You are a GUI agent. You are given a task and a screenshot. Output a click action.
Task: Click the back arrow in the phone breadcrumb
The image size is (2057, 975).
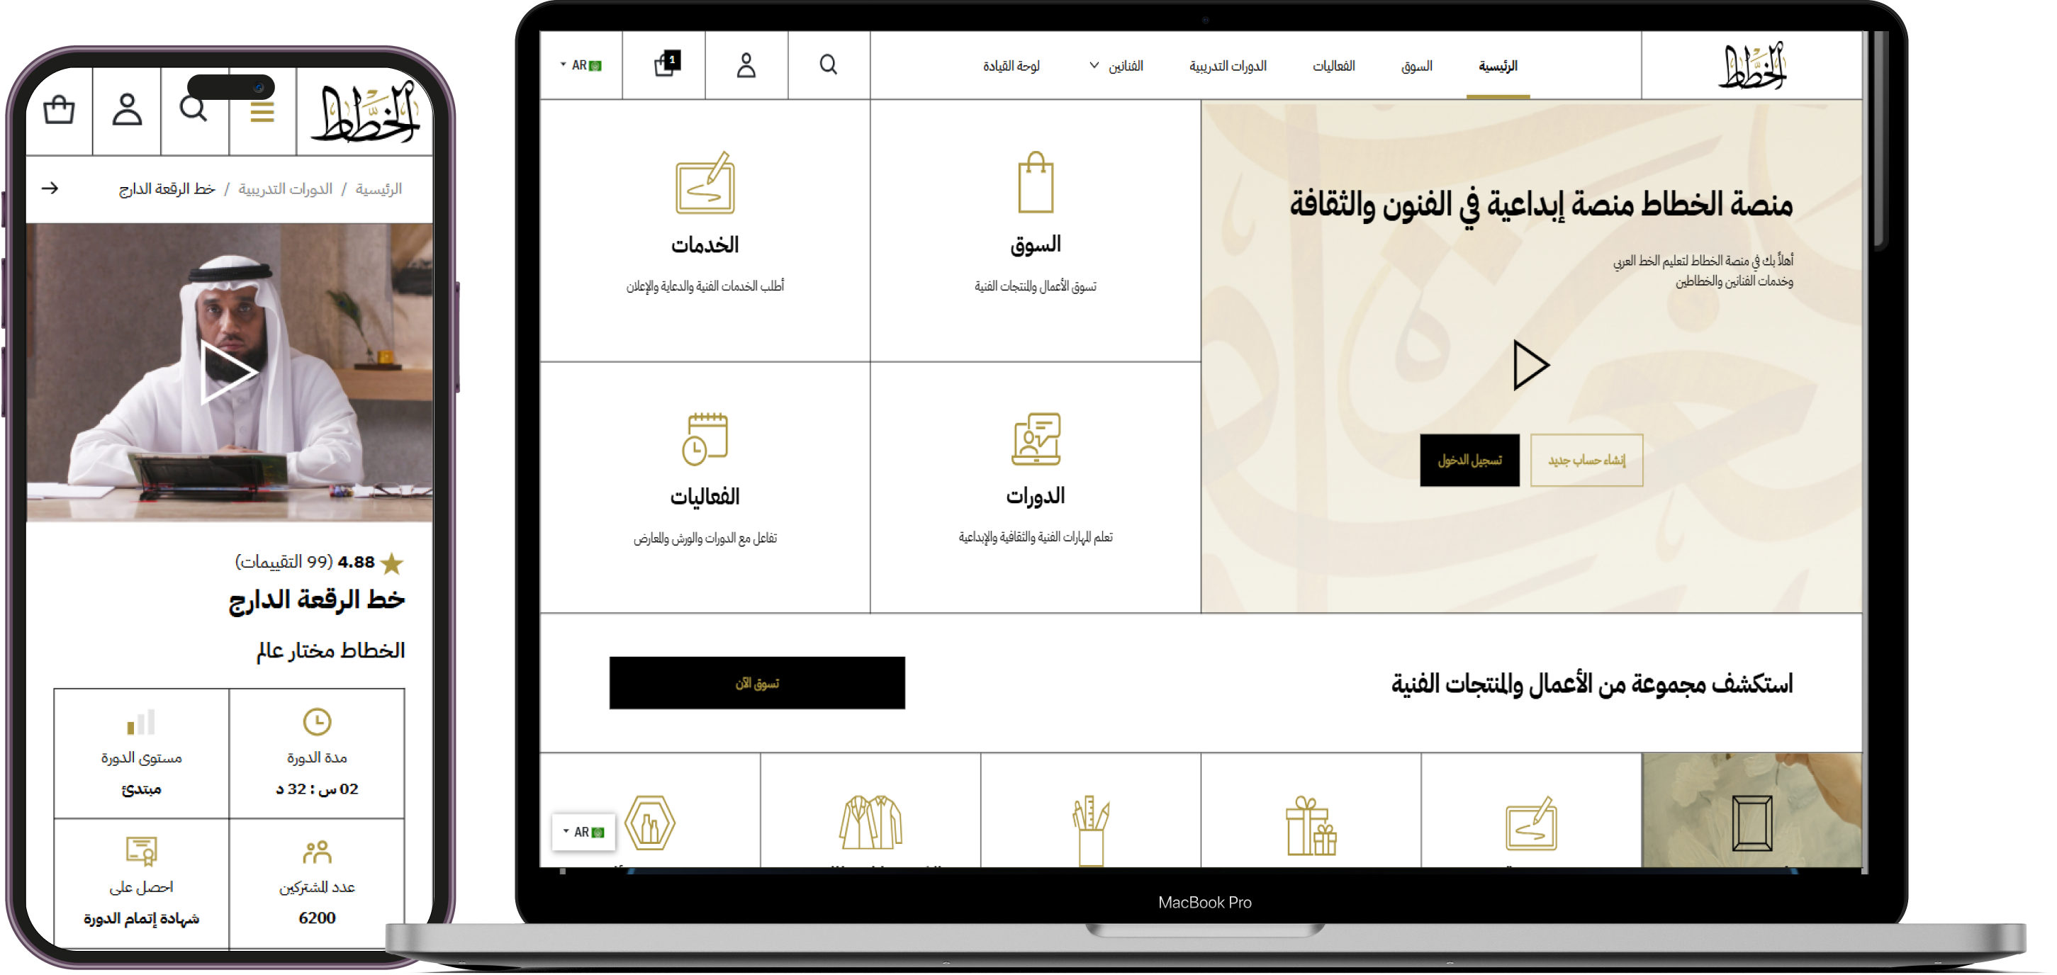coord(50,188)
